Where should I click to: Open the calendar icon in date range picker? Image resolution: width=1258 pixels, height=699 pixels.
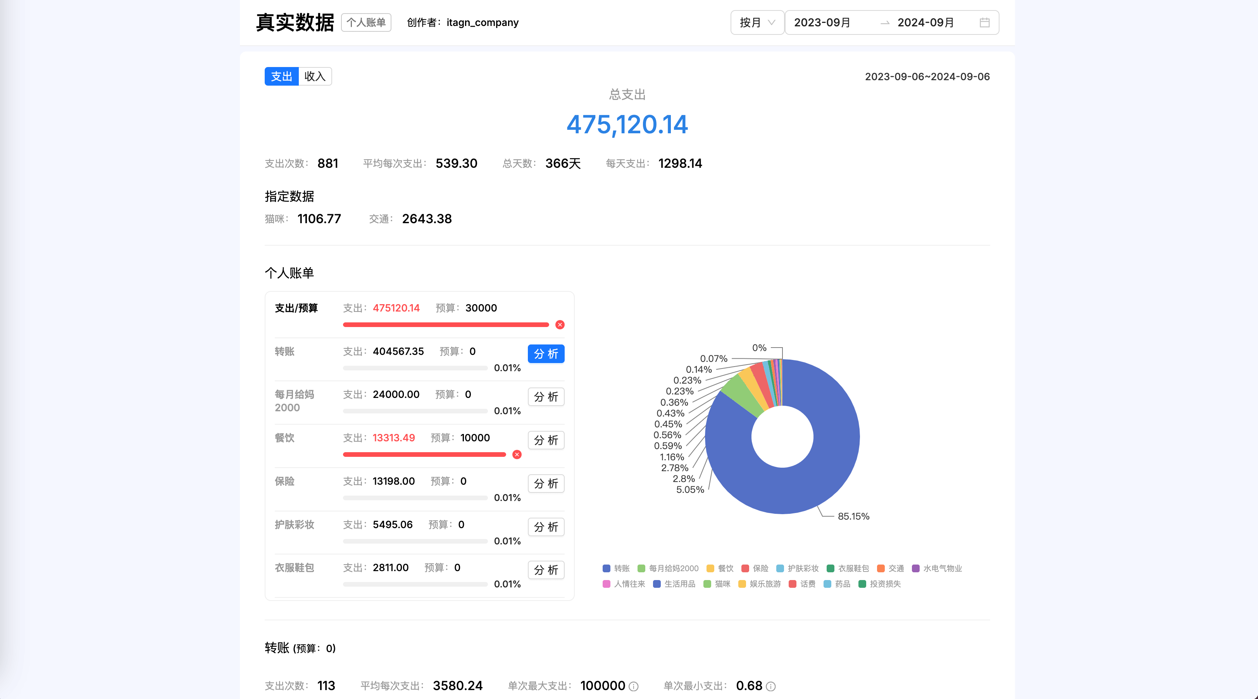(984, 22)
